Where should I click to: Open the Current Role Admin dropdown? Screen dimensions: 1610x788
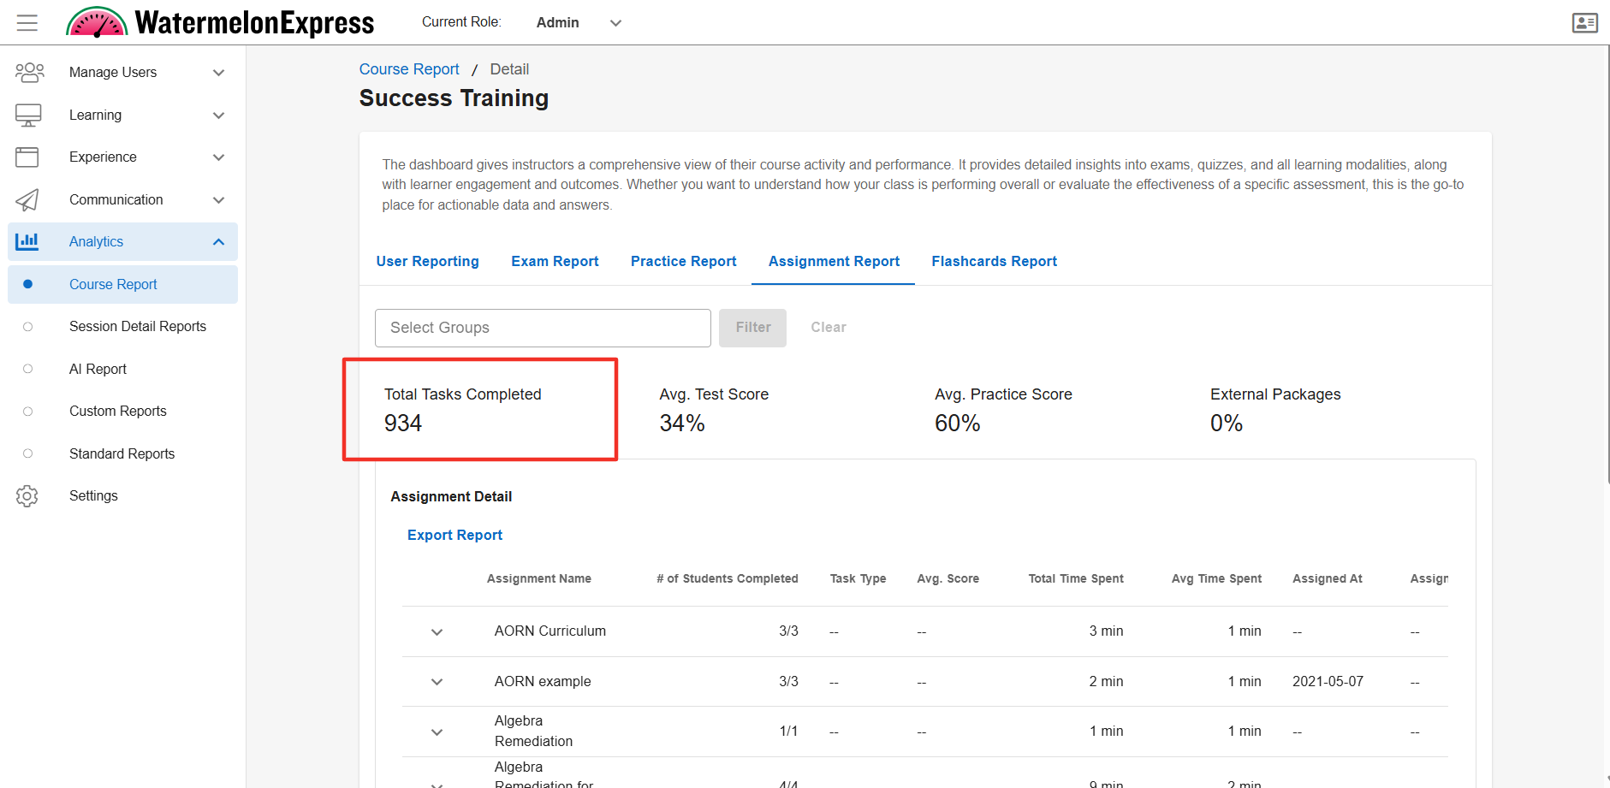pyautogui.click(x=579, y=23)
